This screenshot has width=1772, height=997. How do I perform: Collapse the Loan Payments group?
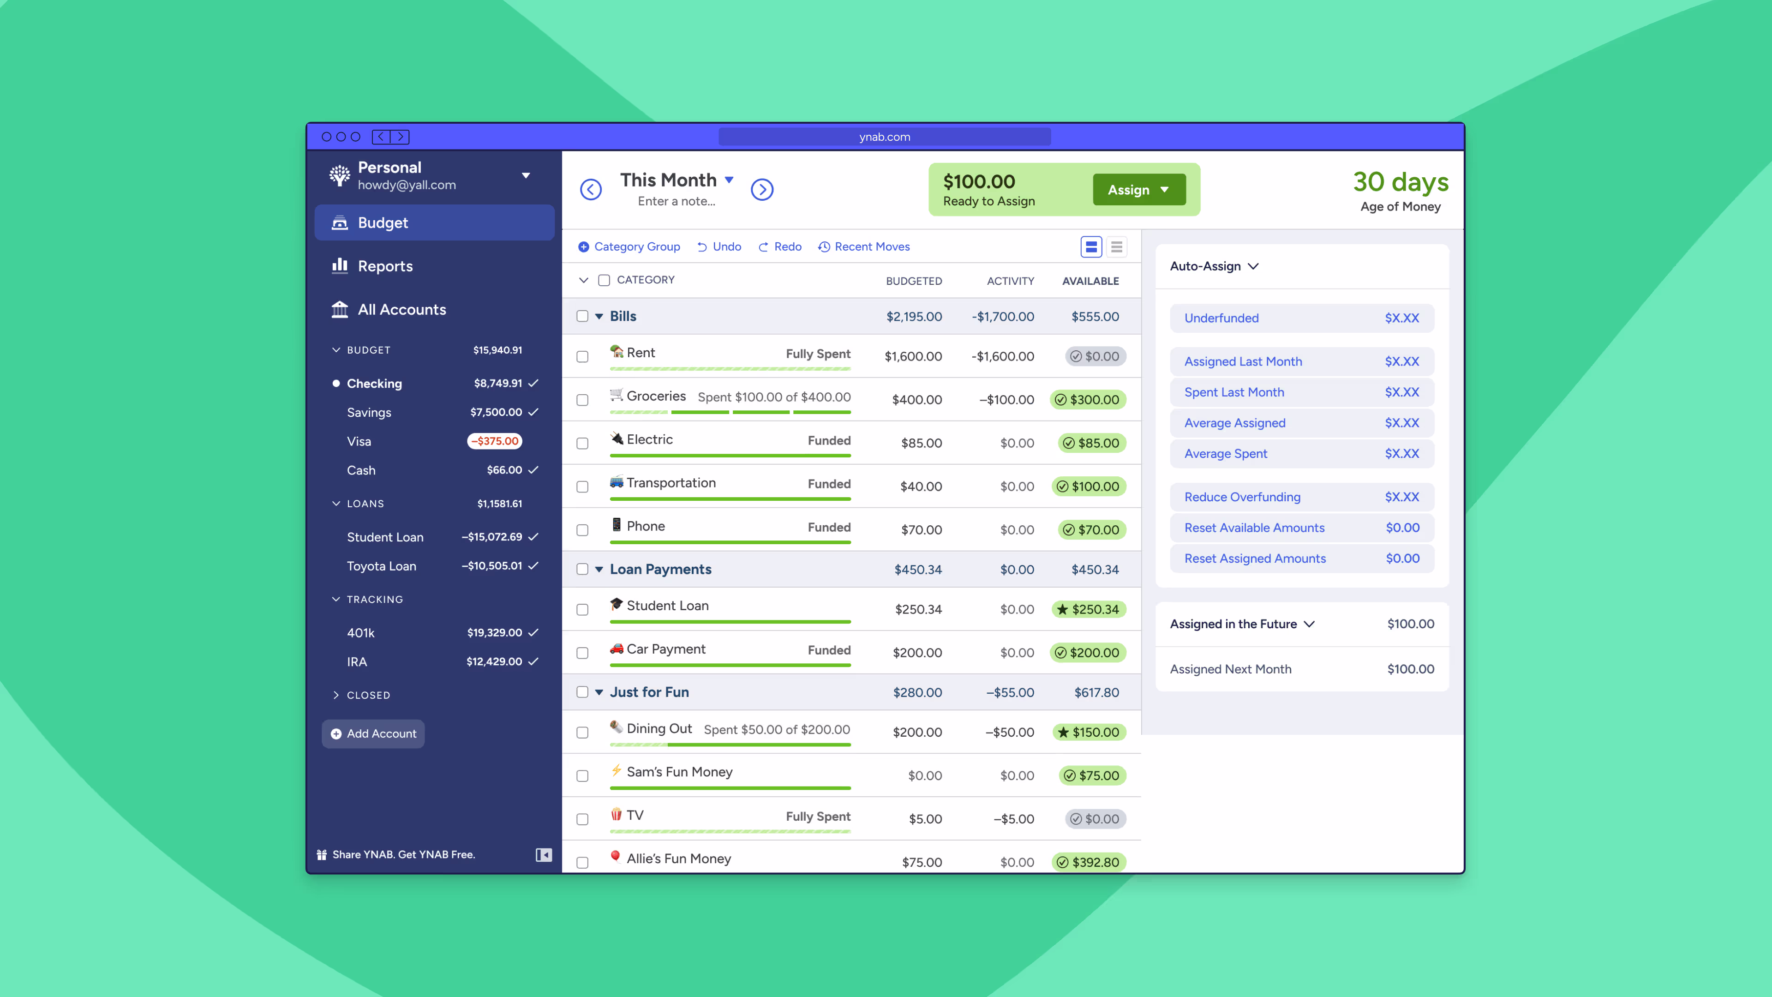point(599,570)
